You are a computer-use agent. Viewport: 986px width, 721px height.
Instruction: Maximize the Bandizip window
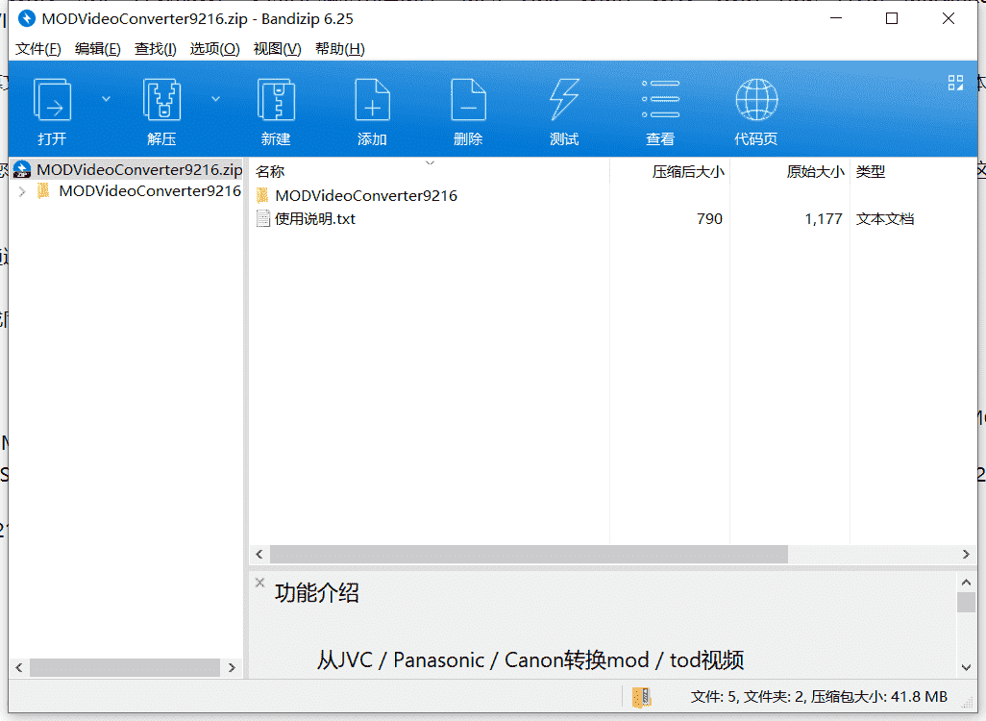(892, 19)
